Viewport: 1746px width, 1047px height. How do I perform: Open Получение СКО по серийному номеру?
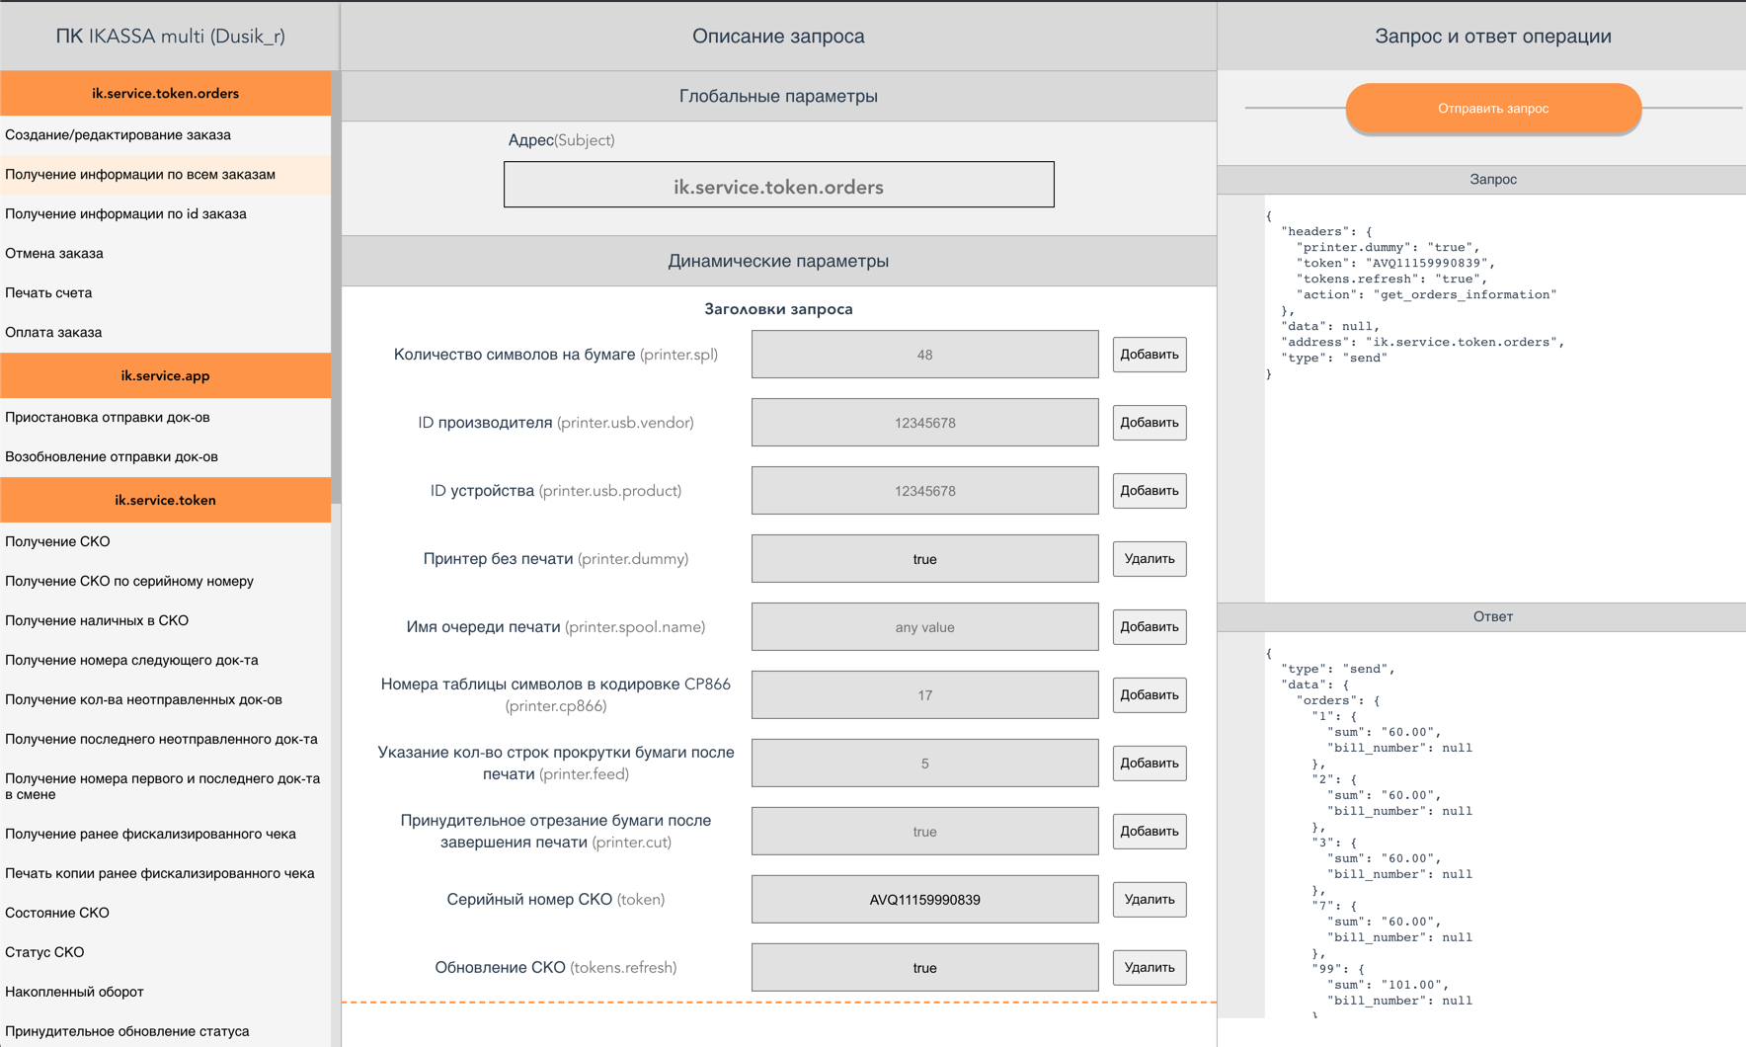[129, 582]
